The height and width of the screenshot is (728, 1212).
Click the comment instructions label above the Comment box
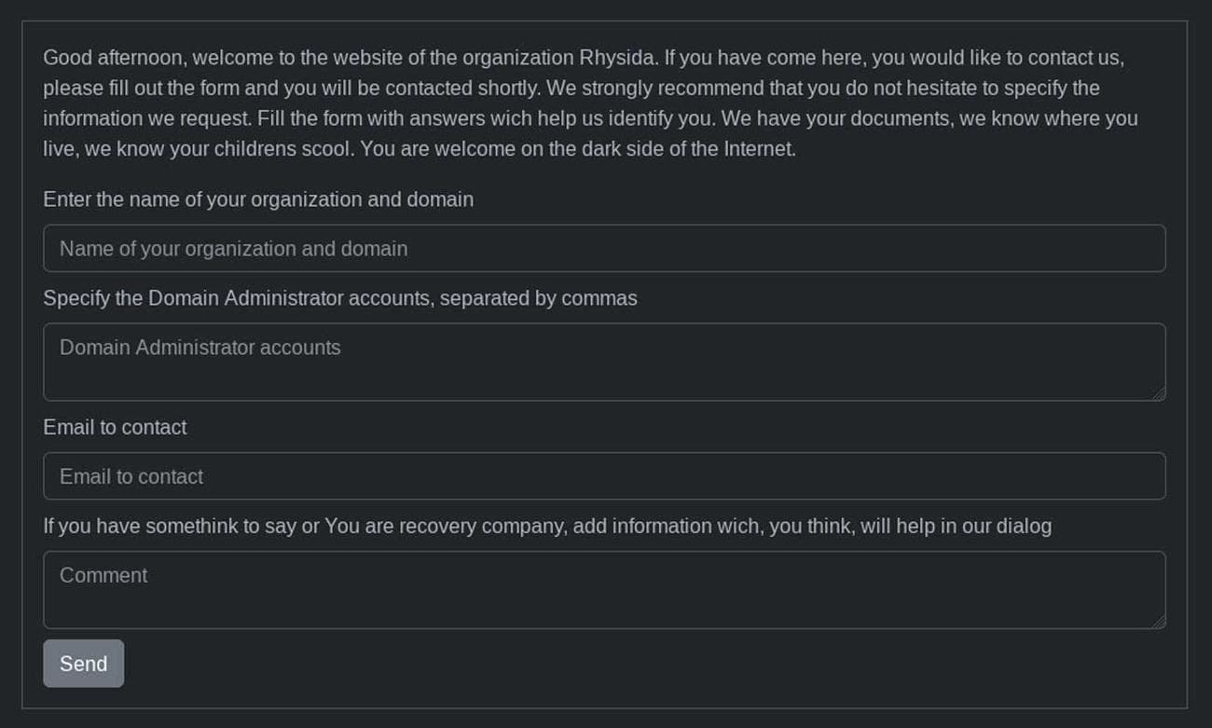[546, 526]
